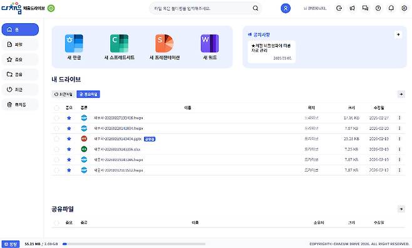412x248 pixels.
Task: Click the hwpx icon of the 2026-02-20 file
Action: (84, 128)
